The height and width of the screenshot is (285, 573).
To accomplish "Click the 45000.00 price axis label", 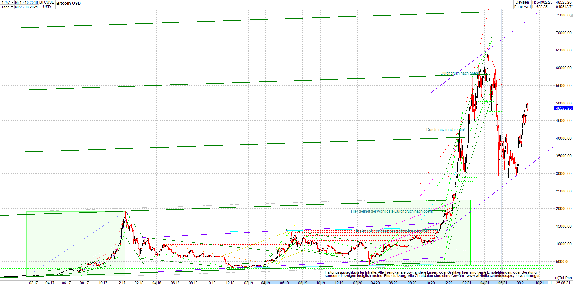I will (x=564, y=121).
